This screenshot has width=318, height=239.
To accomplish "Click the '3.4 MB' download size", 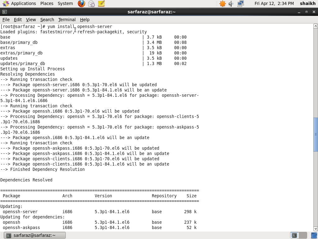I will tap(154, 42).
